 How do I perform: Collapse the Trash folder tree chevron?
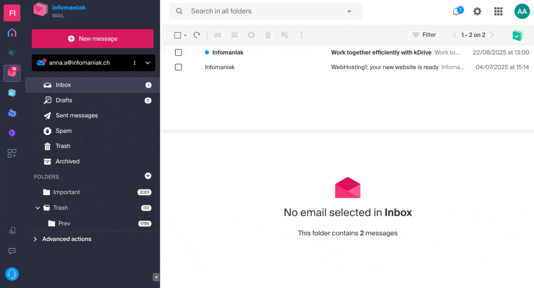[38, 208]
